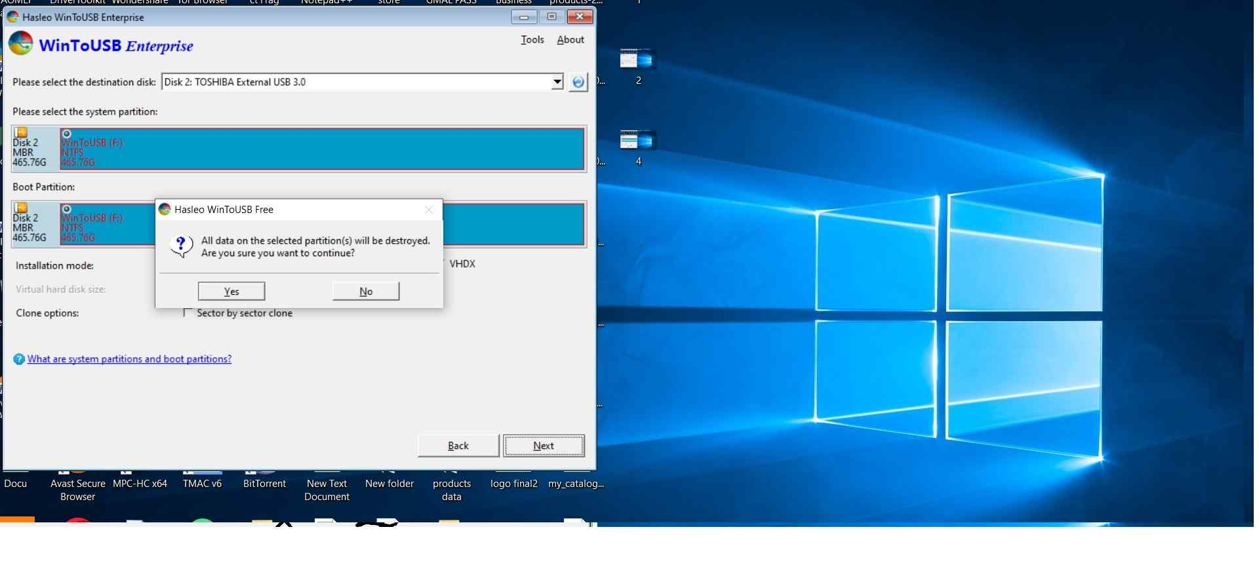
Task: Select MPC-HC x64 desktop shortcut
Action: [x=140, y=482]
